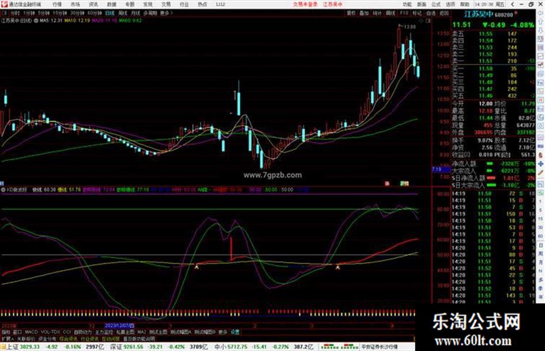Screen dimensions: 545x351
Task: Open 关联报价 tab
Action: [x=26, y=338]
